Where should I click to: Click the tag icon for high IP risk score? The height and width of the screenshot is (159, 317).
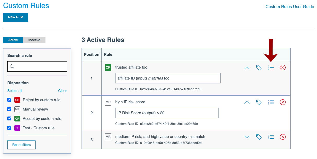[x=259, y=102]
